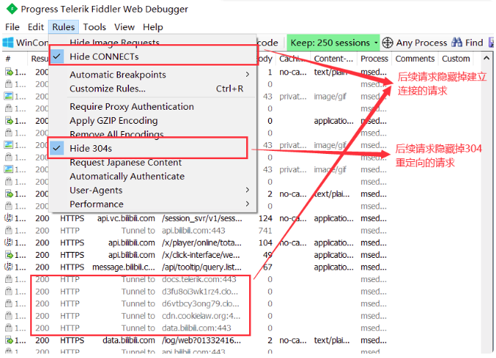Sort by the Content-Type column header
Screen dimensions: 496x358
click(334, 59)
